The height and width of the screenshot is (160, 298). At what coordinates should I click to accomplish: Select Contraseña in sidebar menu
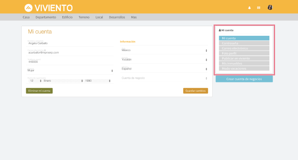coord(244,43)
